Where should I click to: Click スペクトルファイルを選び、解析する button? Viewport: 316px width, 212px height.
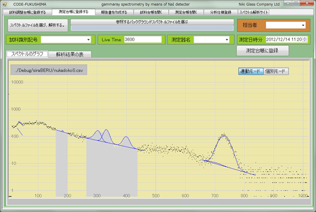(x=38, y=25)
